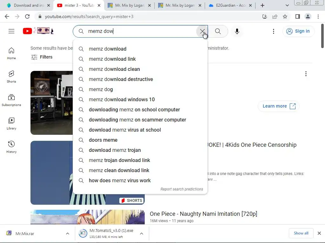
Task: Bookmark this page with the star icon
Action: pos(285,16)
